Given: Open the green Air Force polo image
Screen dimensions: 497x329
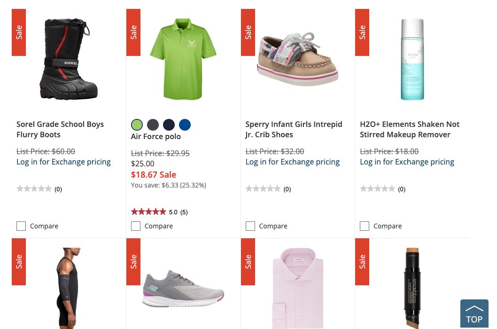Looking at the screenshot, I should [183, 59].
